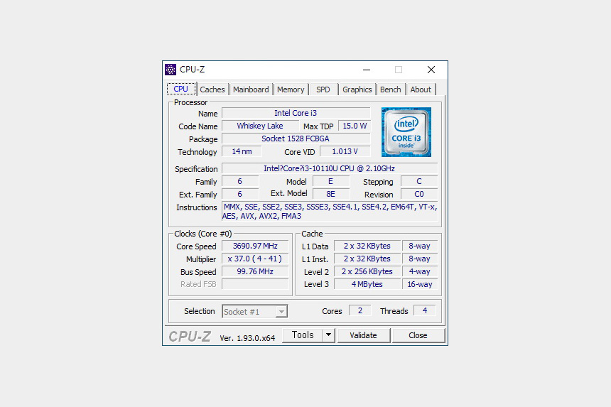The width and height of the screenshot is (611, 407).
Task: Click the Level 2 2 x 256 KBytes value
Action: [367, 271]
